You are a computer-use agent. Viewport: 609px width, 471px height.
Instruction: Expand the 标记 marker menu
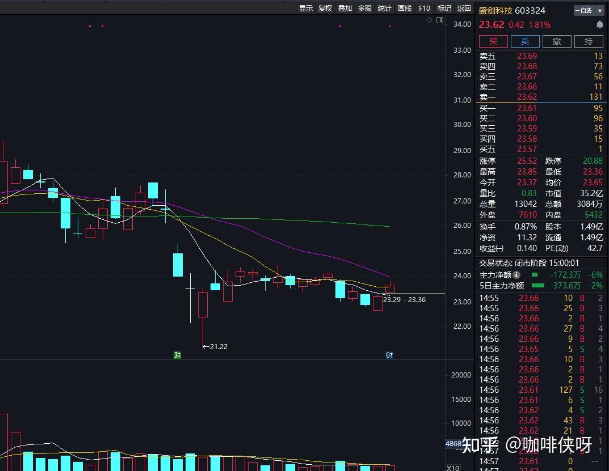point(444,8)
